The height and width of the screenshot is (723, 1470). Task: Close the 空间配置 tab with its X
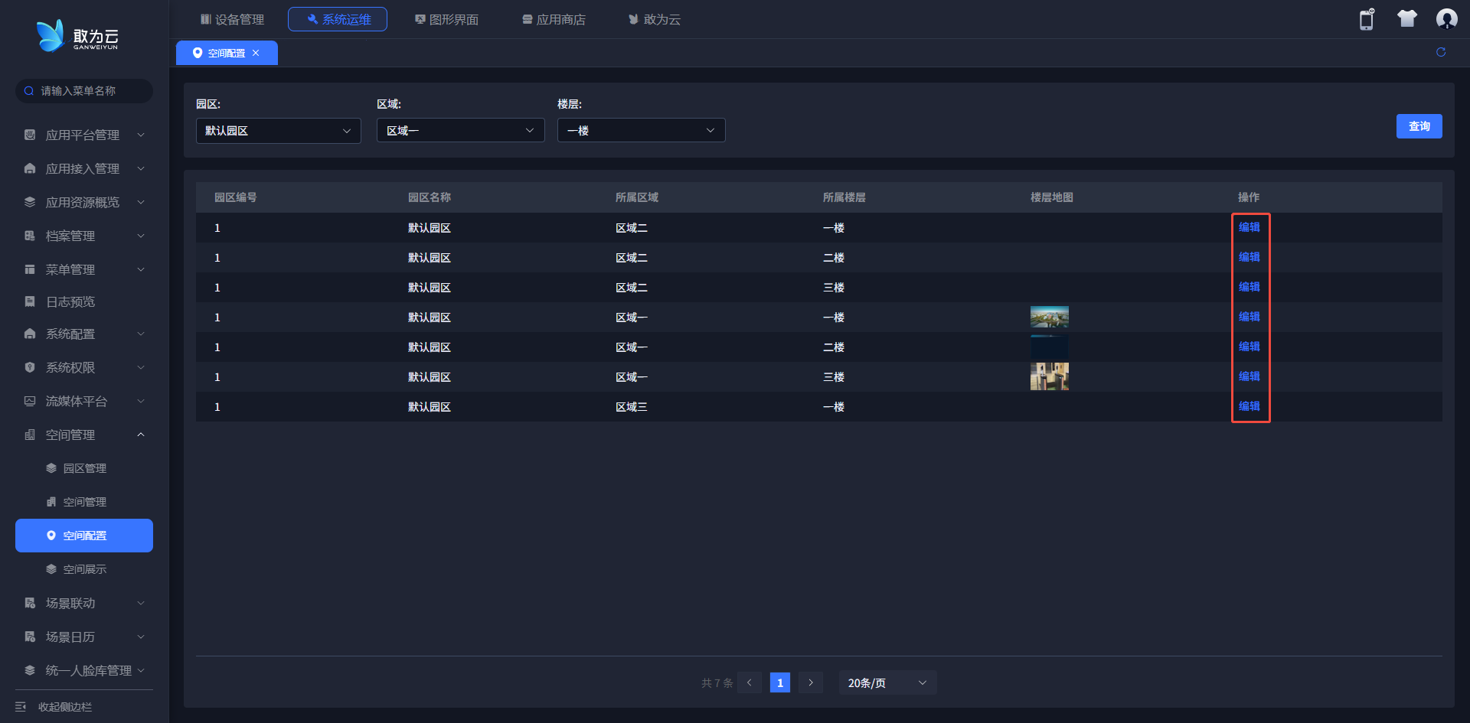click(x=256, y=53)
